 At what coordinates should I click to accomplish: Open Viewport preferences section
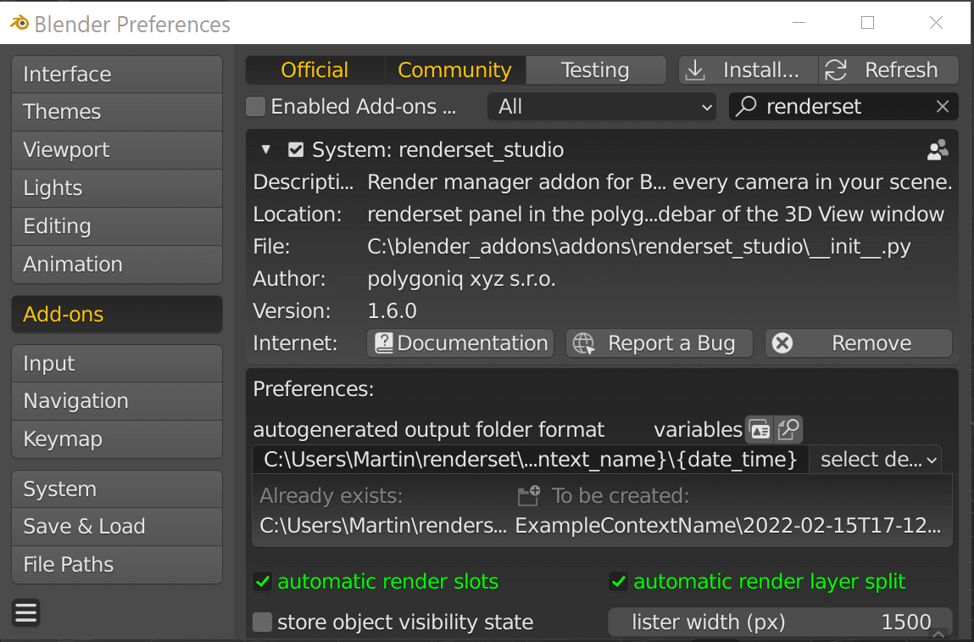click(117, 150)
